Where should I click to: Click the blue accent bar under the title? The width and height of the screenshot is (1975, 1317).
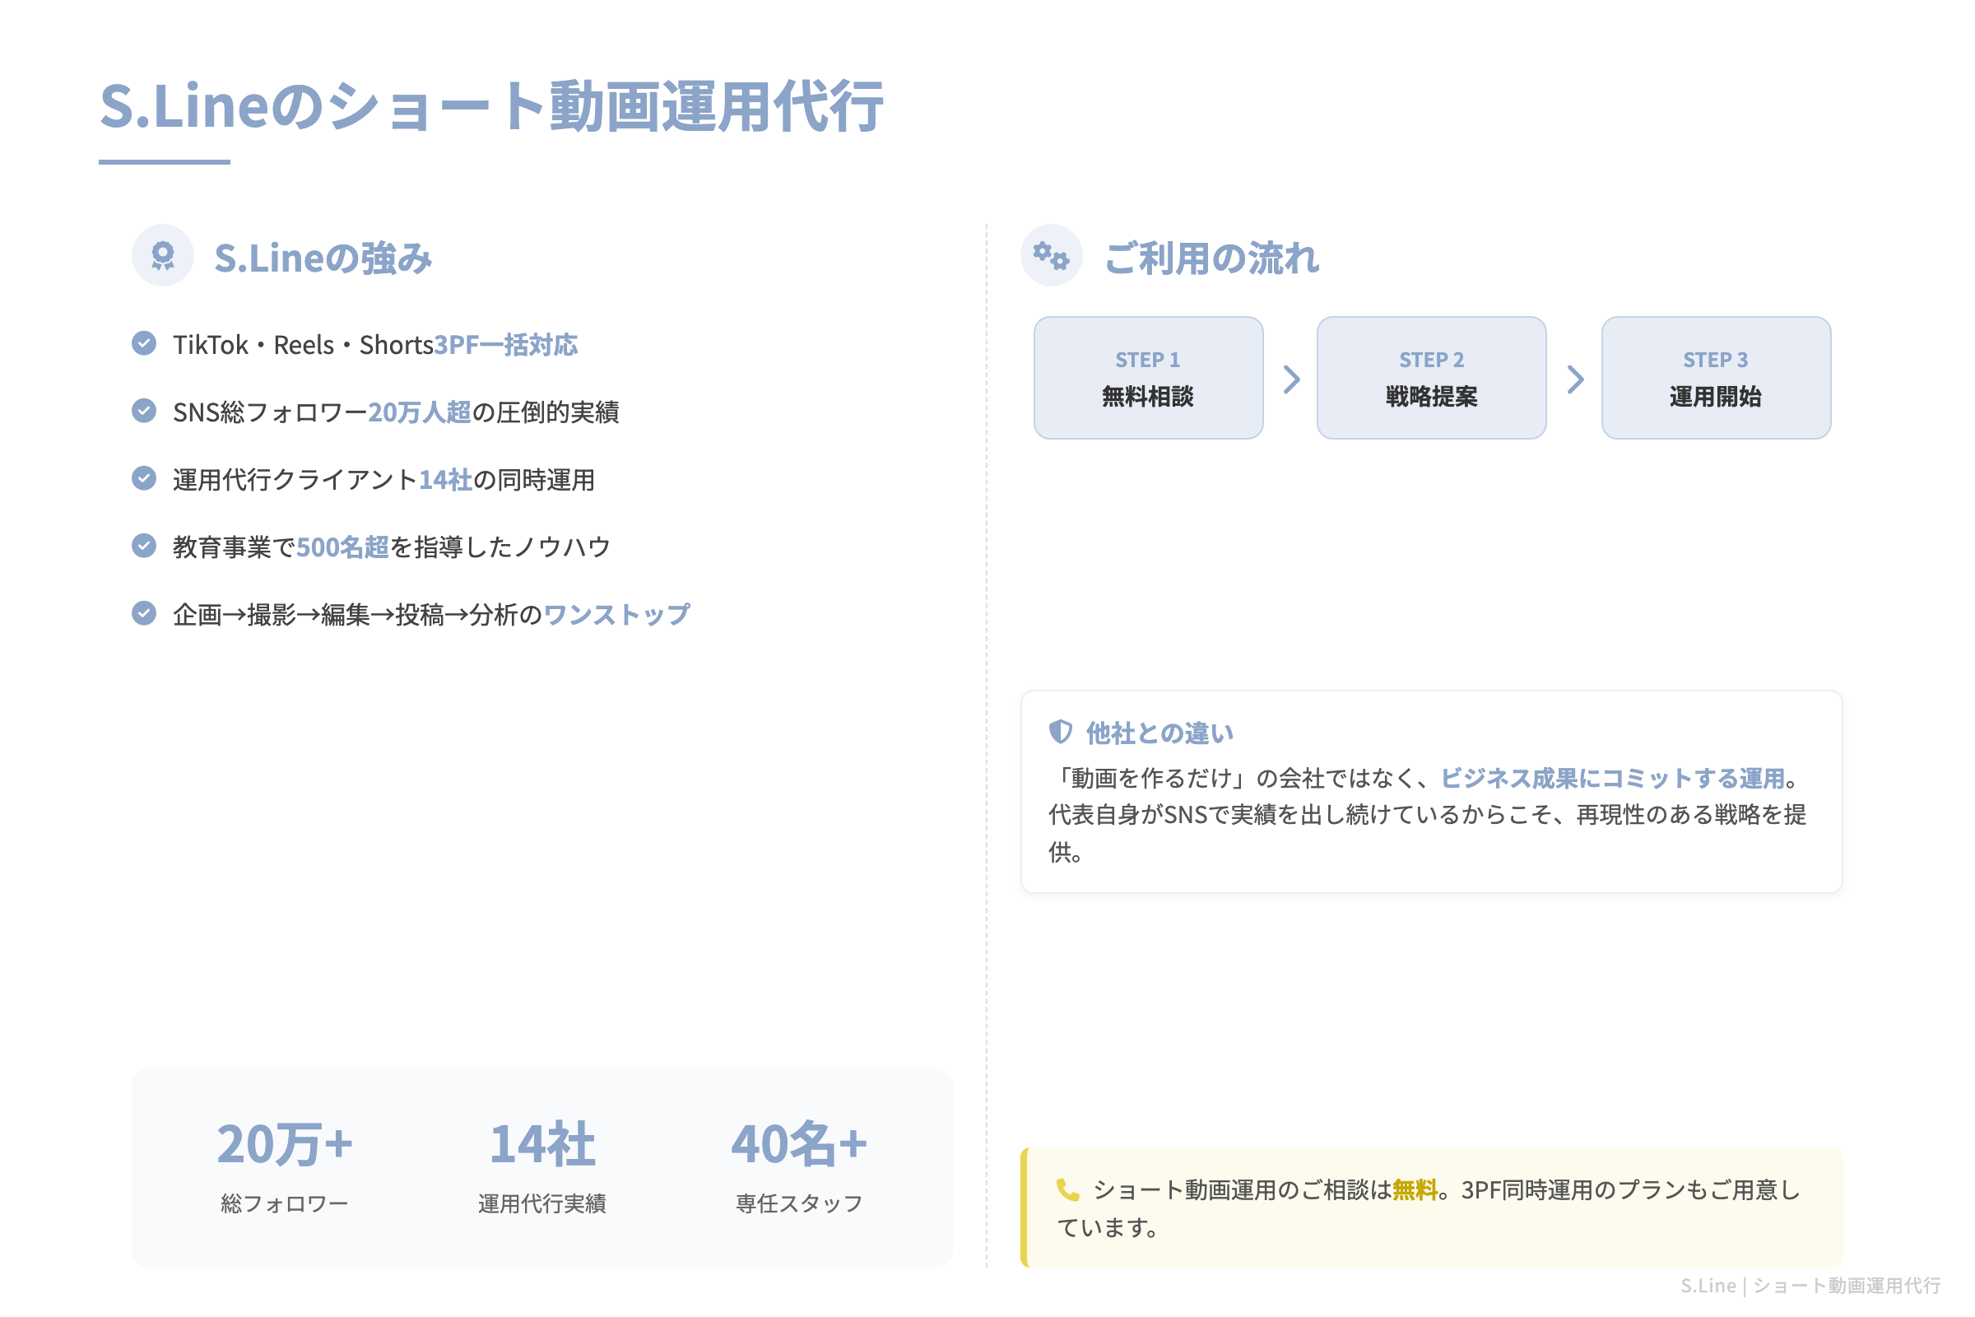165,161
